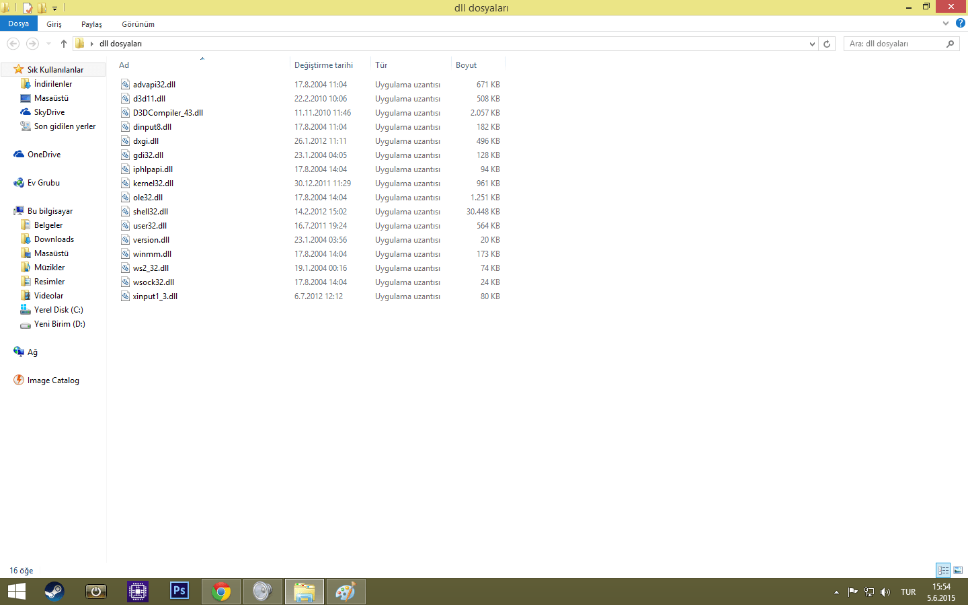Image resolution: width=968 pixels, height=605 pixels.
Task: Select the file winmm.dll
Action: [152, 254]
